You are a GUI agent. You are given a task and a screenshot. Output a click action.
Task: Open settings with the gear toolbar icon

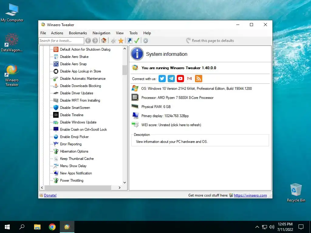pyautogui.click(x=145, y=41)
